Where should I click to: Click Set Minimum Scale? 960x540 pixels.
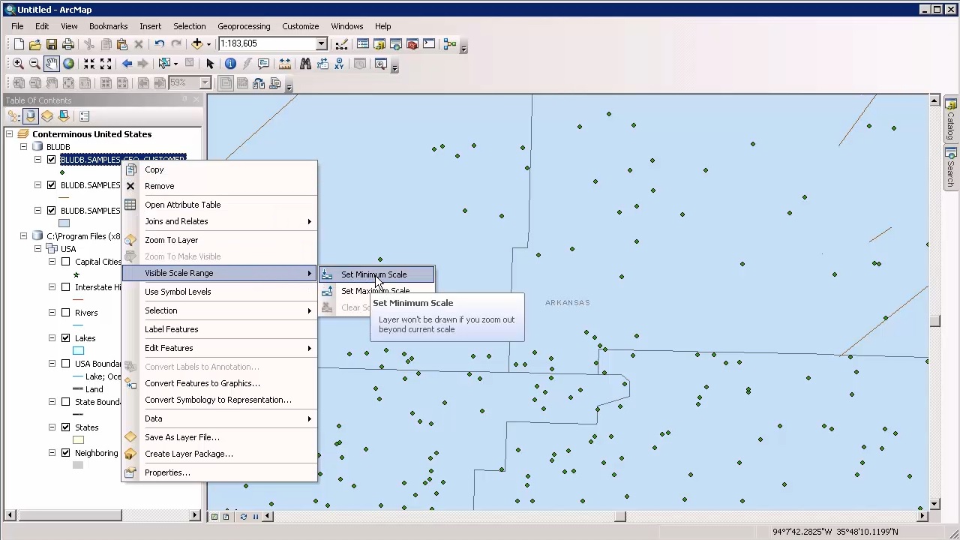376,274
